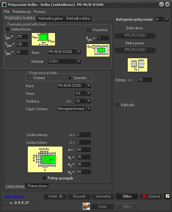The image size is (172, 212).
Task: Click the dpw offset diagram image
Action: coord(98,50)
